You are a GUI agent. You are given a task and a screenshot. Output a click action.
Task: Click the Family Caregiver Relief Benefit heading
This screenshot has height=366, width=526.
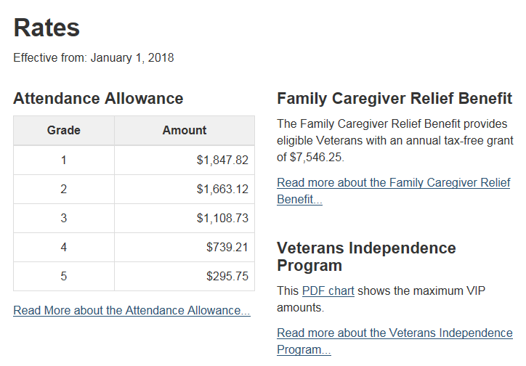coord(394,99)
